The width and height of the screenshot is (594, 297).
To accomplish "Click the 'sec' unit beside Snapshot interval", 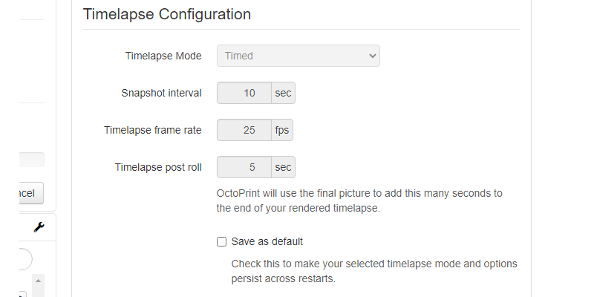I will point(283,93).
